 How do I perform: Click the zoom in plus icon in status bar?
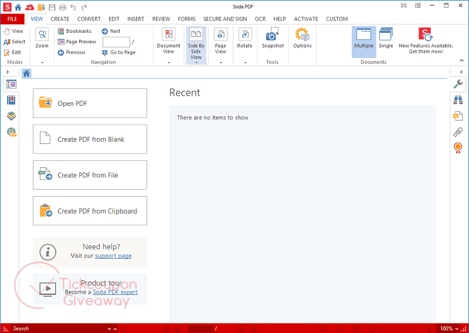tap(429, 328)
